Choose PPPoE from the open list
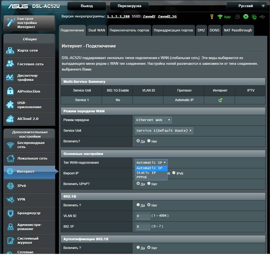270x255 pixels. point(151,177)
